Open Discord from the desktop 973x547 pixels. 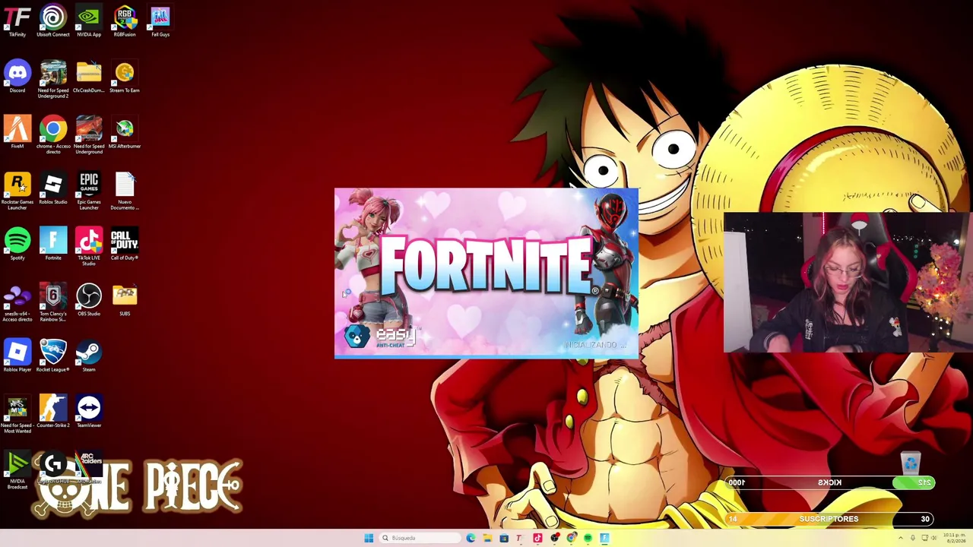[x=17, y=77]
